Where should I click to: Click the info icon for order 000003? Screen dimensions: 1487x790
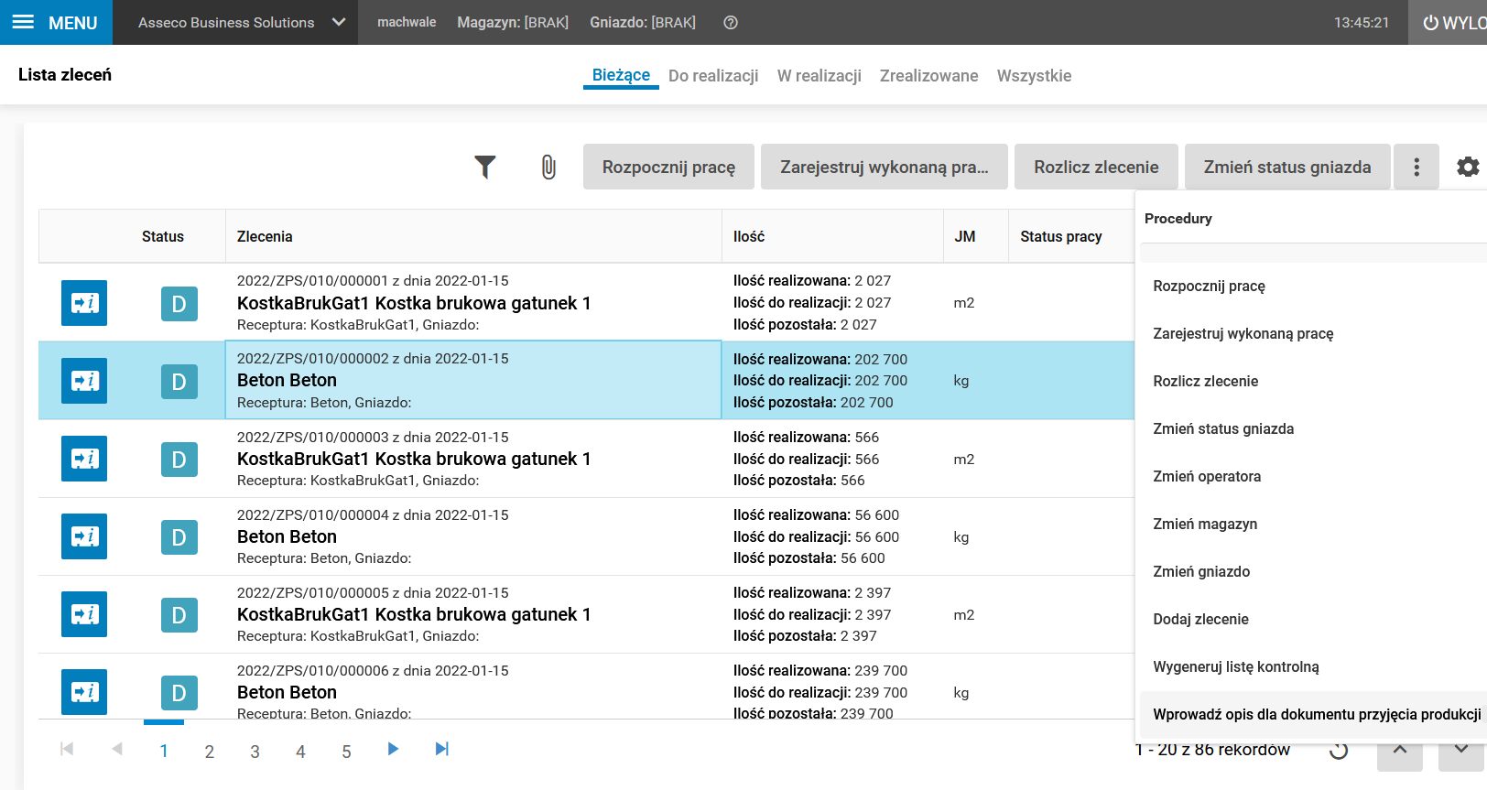click(84, 459)
